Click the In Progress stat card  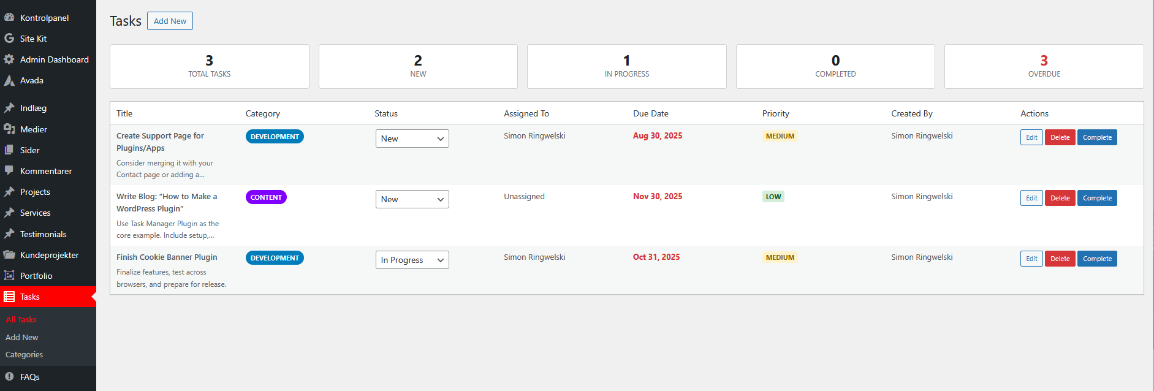click(627, 66)
